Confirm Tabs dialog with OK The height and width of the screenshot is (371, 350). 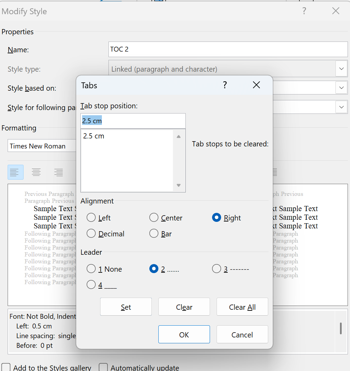[x=184, y=334]
